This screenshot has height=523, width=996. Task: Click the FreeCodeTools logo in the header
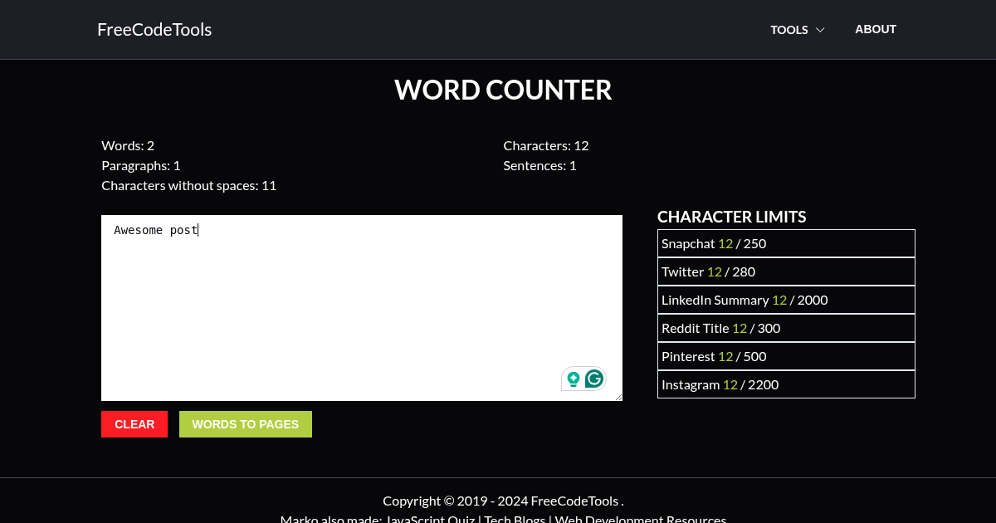154,29
